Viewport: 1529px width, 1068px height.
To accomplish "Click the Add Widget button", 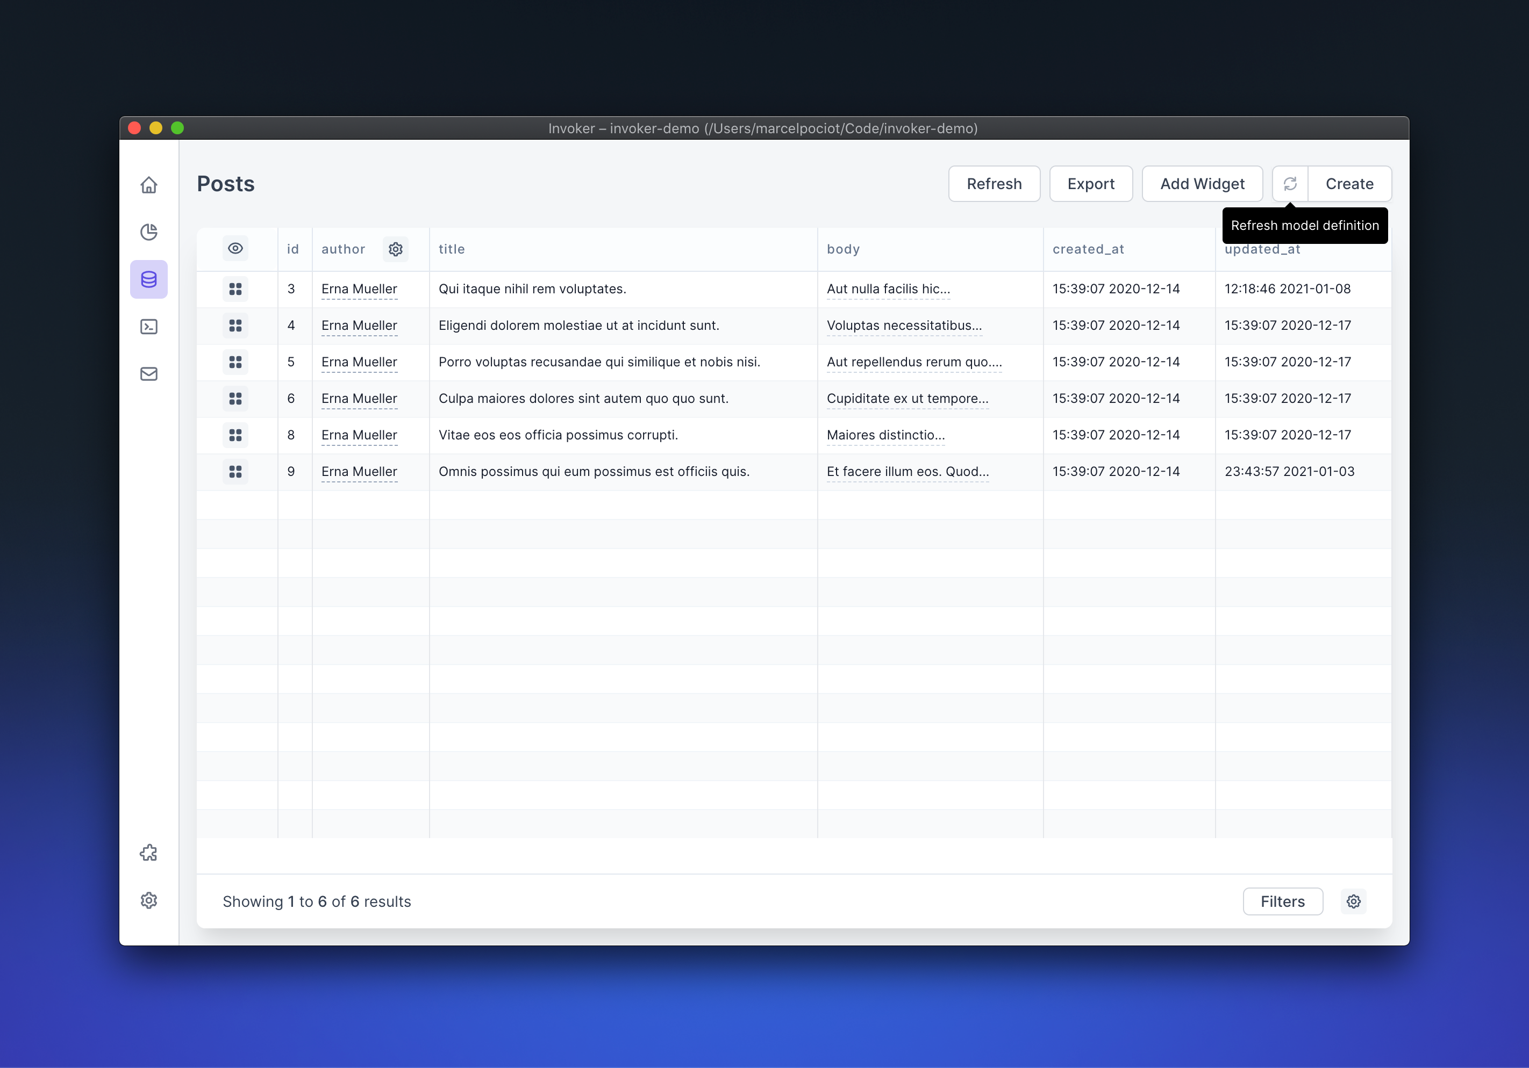I will (x=1202, y=184).
